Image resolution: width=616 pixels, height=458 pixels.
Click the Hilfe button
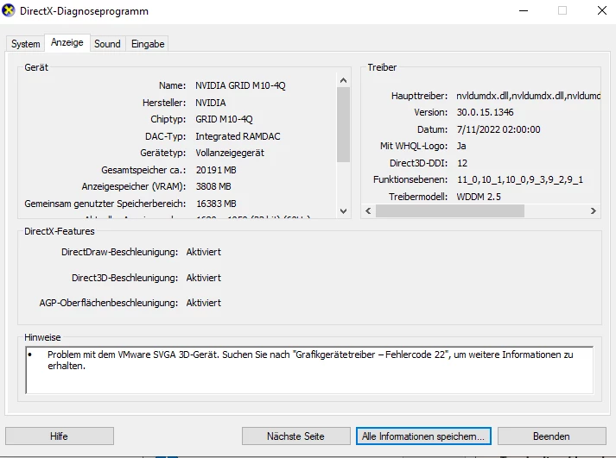(60, 436)
